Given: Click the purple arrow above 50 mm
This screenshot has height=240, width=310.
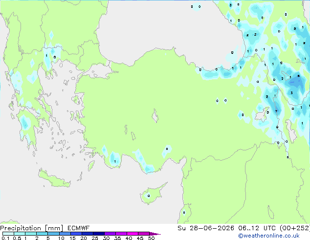Looking at the screenshot, I should coord(155,234).
